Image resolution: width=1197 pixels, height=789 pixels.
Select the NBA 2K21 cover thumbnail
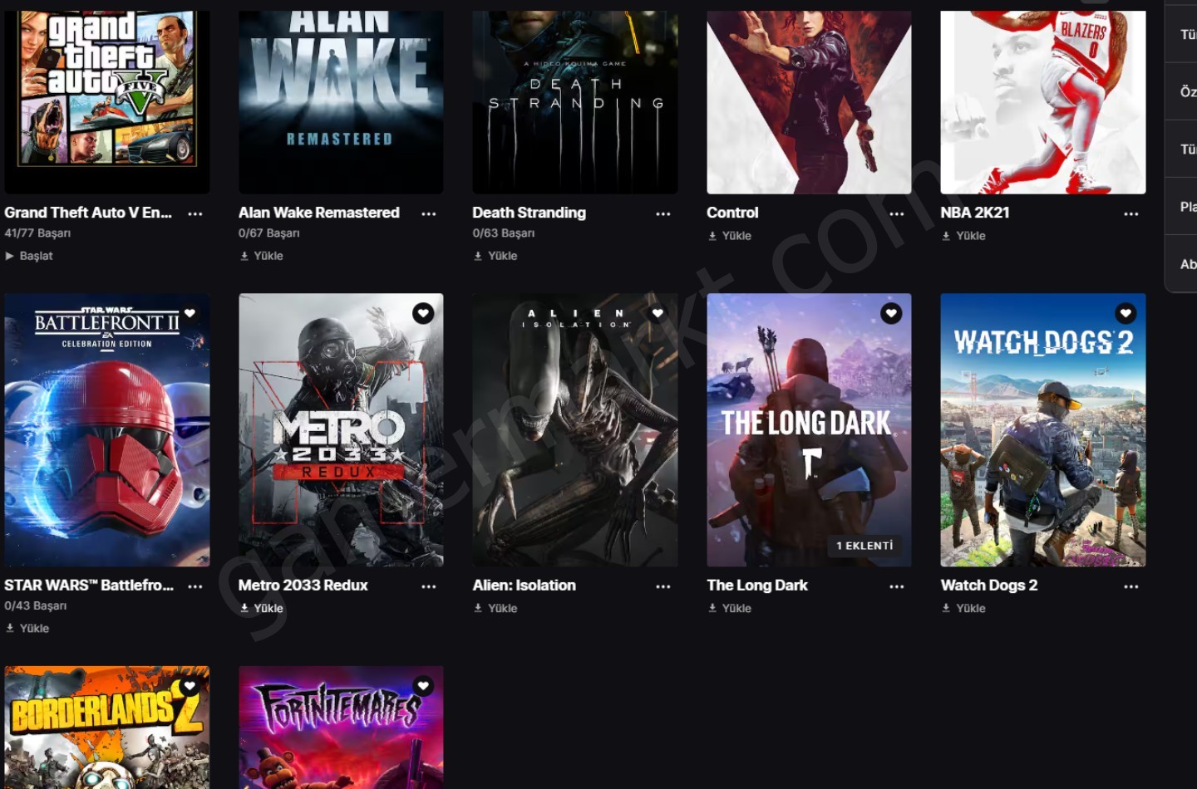[x=1043, y=102]
